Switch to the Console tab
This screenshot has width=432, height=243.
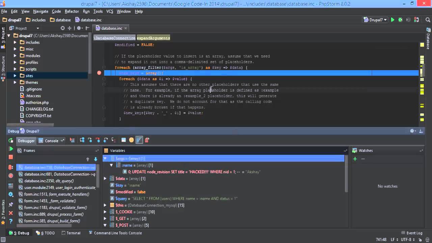(x=52, y=141)
